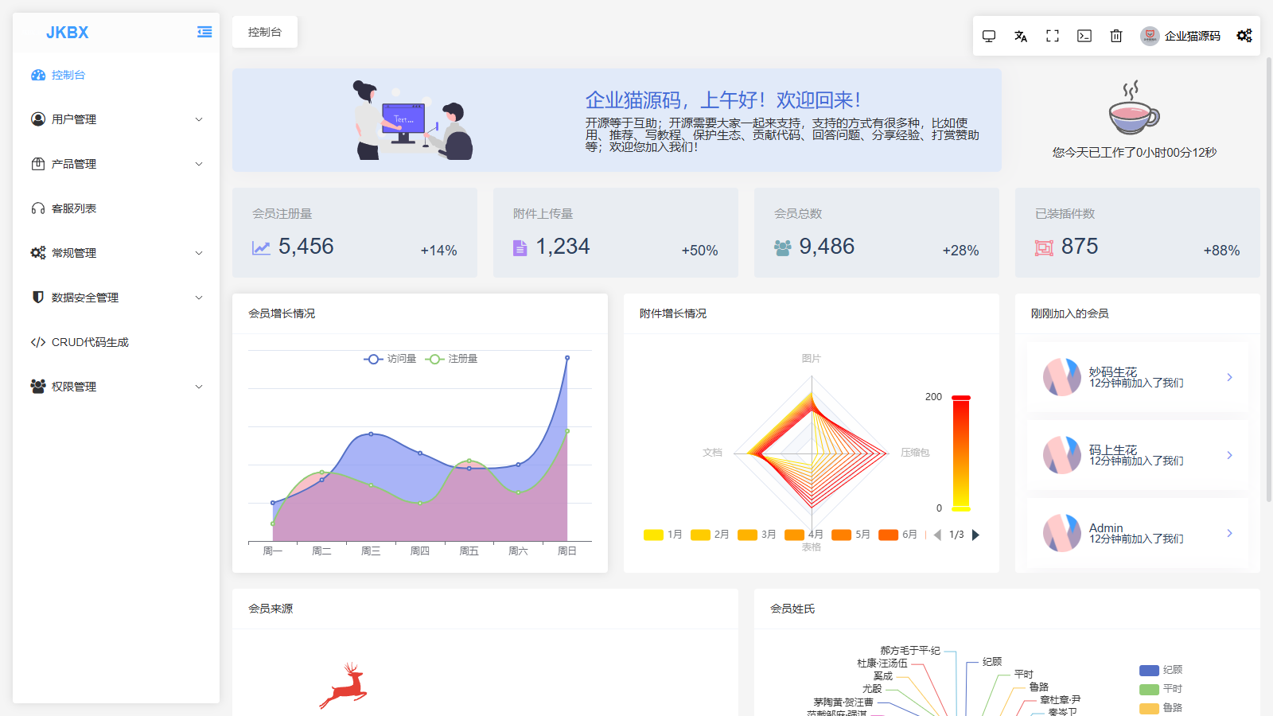Go to previous radar legend page
The image size is (1273, 716).
[937, 535]
